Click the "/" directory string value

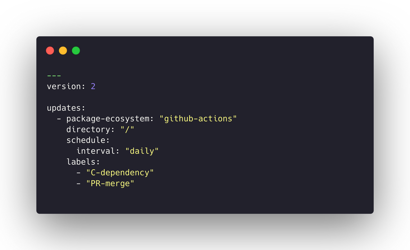pos(127,130)
